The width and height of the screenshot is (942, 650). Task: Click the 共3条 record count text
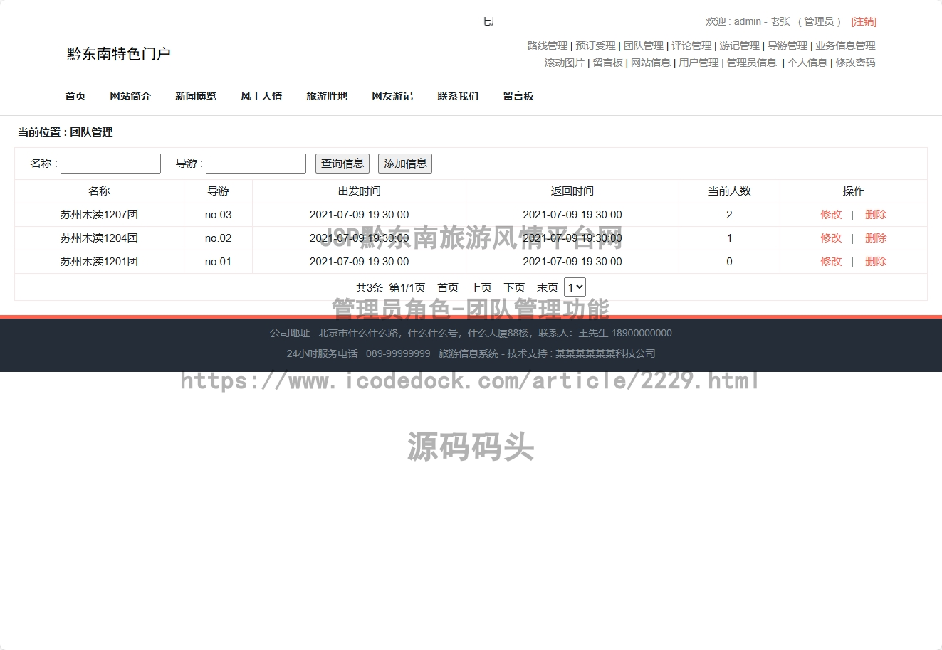pyautogui.click(x=370, y=288)
